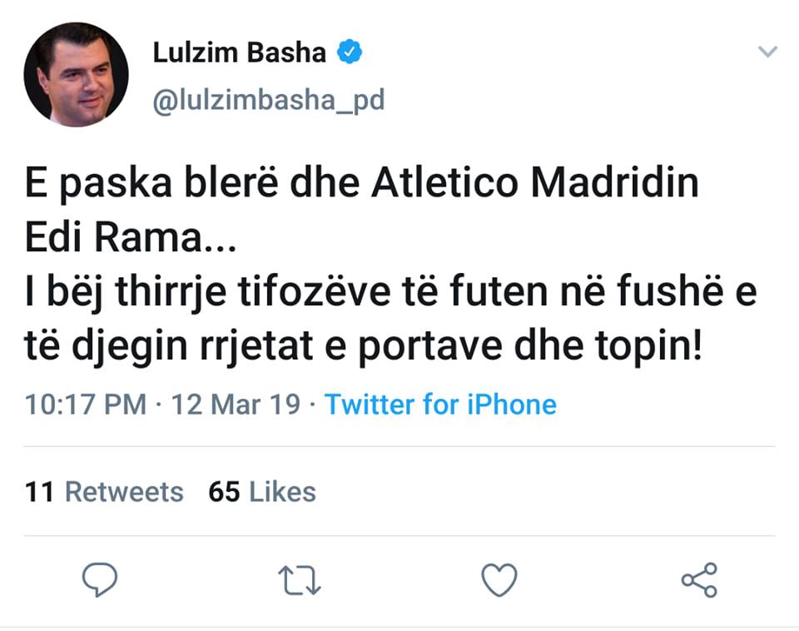
Task: Click the blue verified badge
Action: pyautogui.click(x=349, y=52)
